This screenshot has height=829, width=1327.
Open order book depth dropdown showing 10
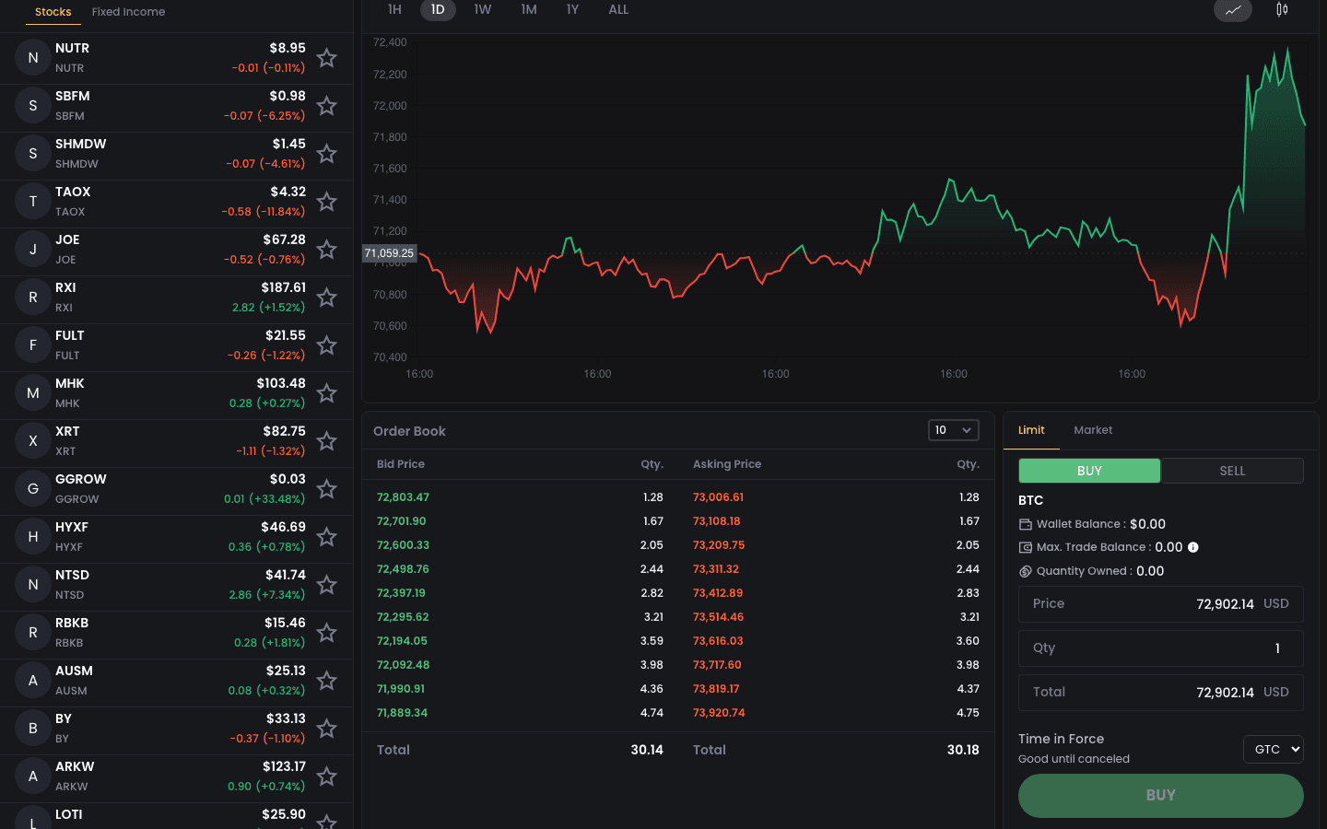tap(953, 430)
